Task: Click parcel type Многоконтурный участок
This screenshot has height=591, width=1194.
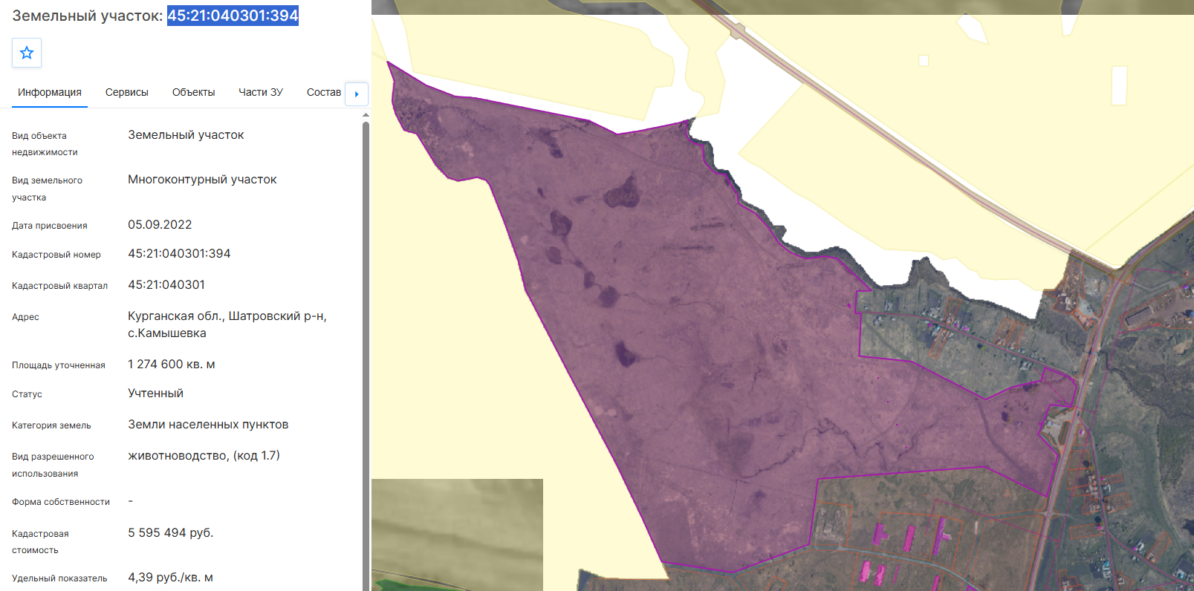Action: [202, 180]
